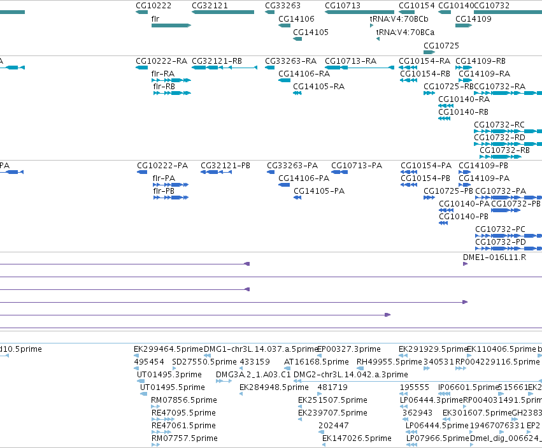Image resolution: width=542 pixels, height=448 pixels.
Task: Click EST EK251507.5prime
Action: pos(332,401)
